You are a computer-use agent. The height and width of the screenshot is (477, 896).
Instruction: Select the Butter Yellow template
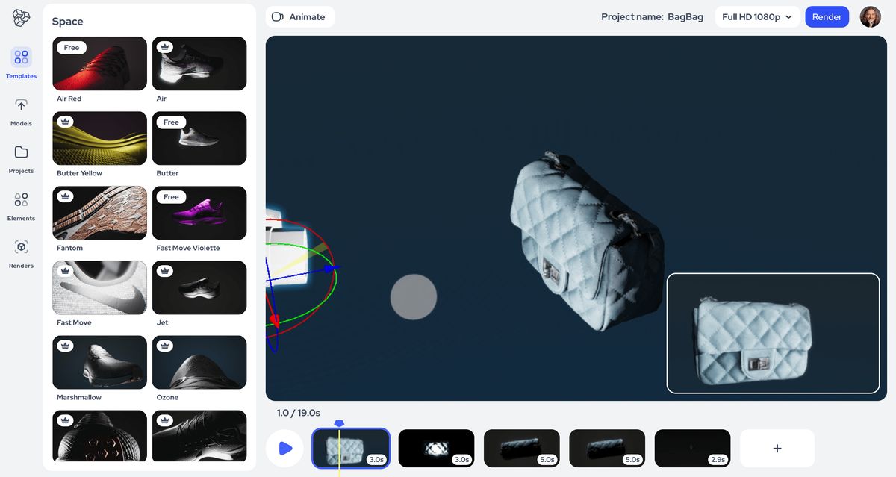(99, 138)
